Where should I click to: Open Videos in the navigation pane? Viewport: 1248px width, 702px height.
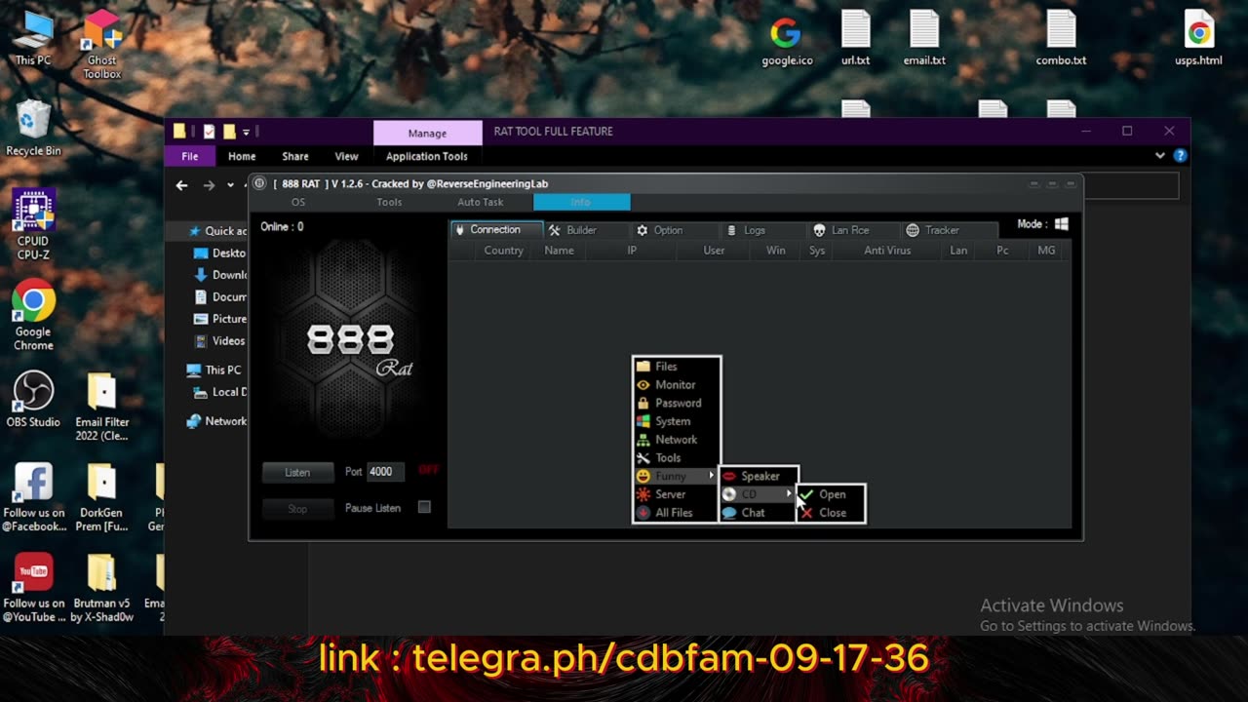pyautogui.click(x=222, y=341)
